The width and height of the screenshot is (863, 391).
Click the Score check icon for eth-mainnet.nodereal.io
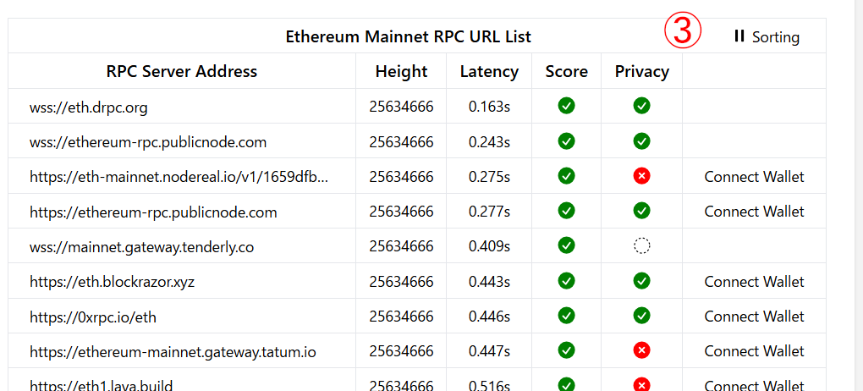click(566, 176)
